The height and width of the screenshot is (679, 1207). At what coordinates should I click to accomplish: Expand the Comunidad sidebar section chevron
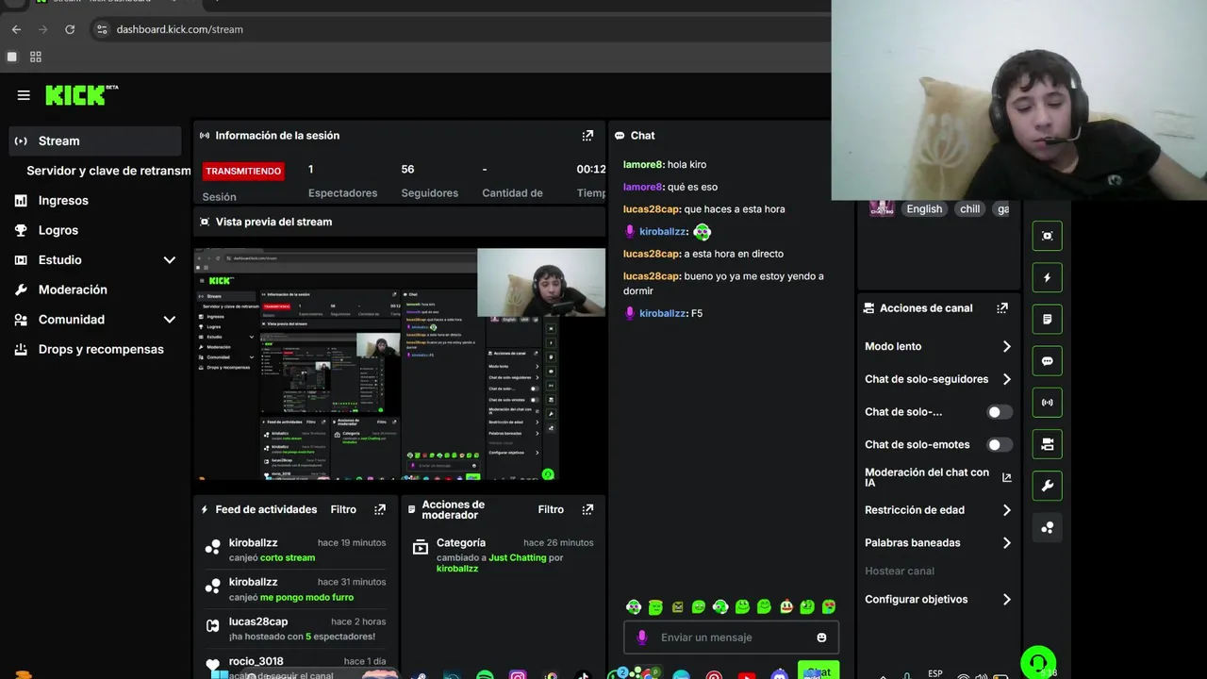coord(169,320)
